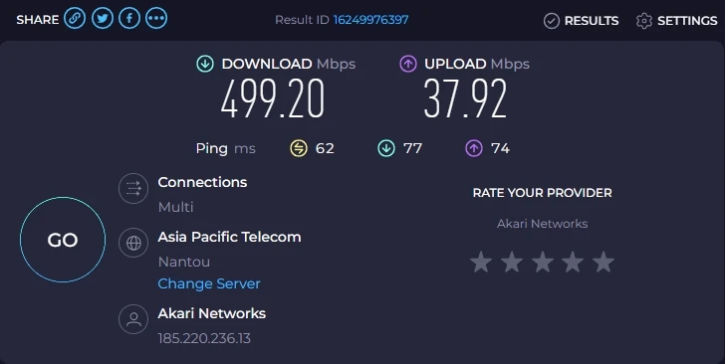Copy the share link icon
This screenshot has height=364, width=725.
pyautogui.click(x=75, y=19)
